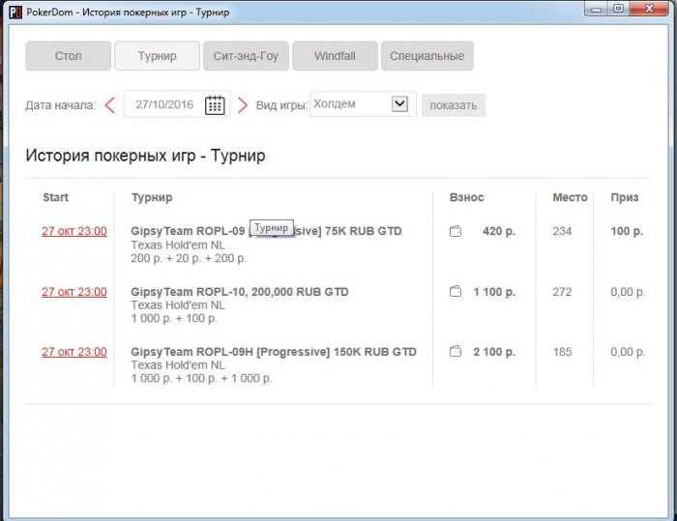The image size is (677, 521).
Task: Click buy-in amount 1 100 р.
Action: coord(494,292)
